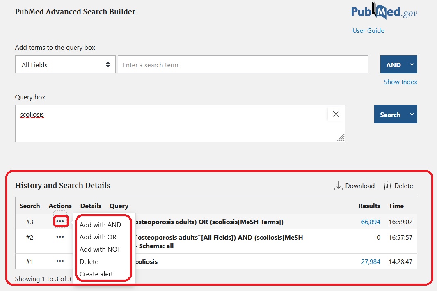Screen dimensions: 437x291
Task: Open actions ellipsis for search #2
Action: click(x=60, y=237)
